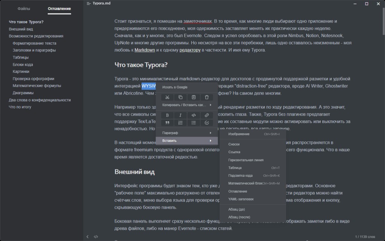Insert Горизонтальная линия
This screenshot has height=241, width=385.
(253, 160)
